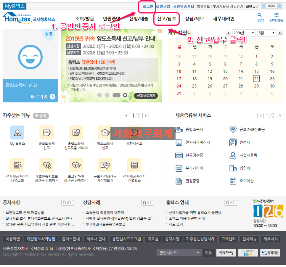Open 개인정보처리방침 footer link

[41, 239]
